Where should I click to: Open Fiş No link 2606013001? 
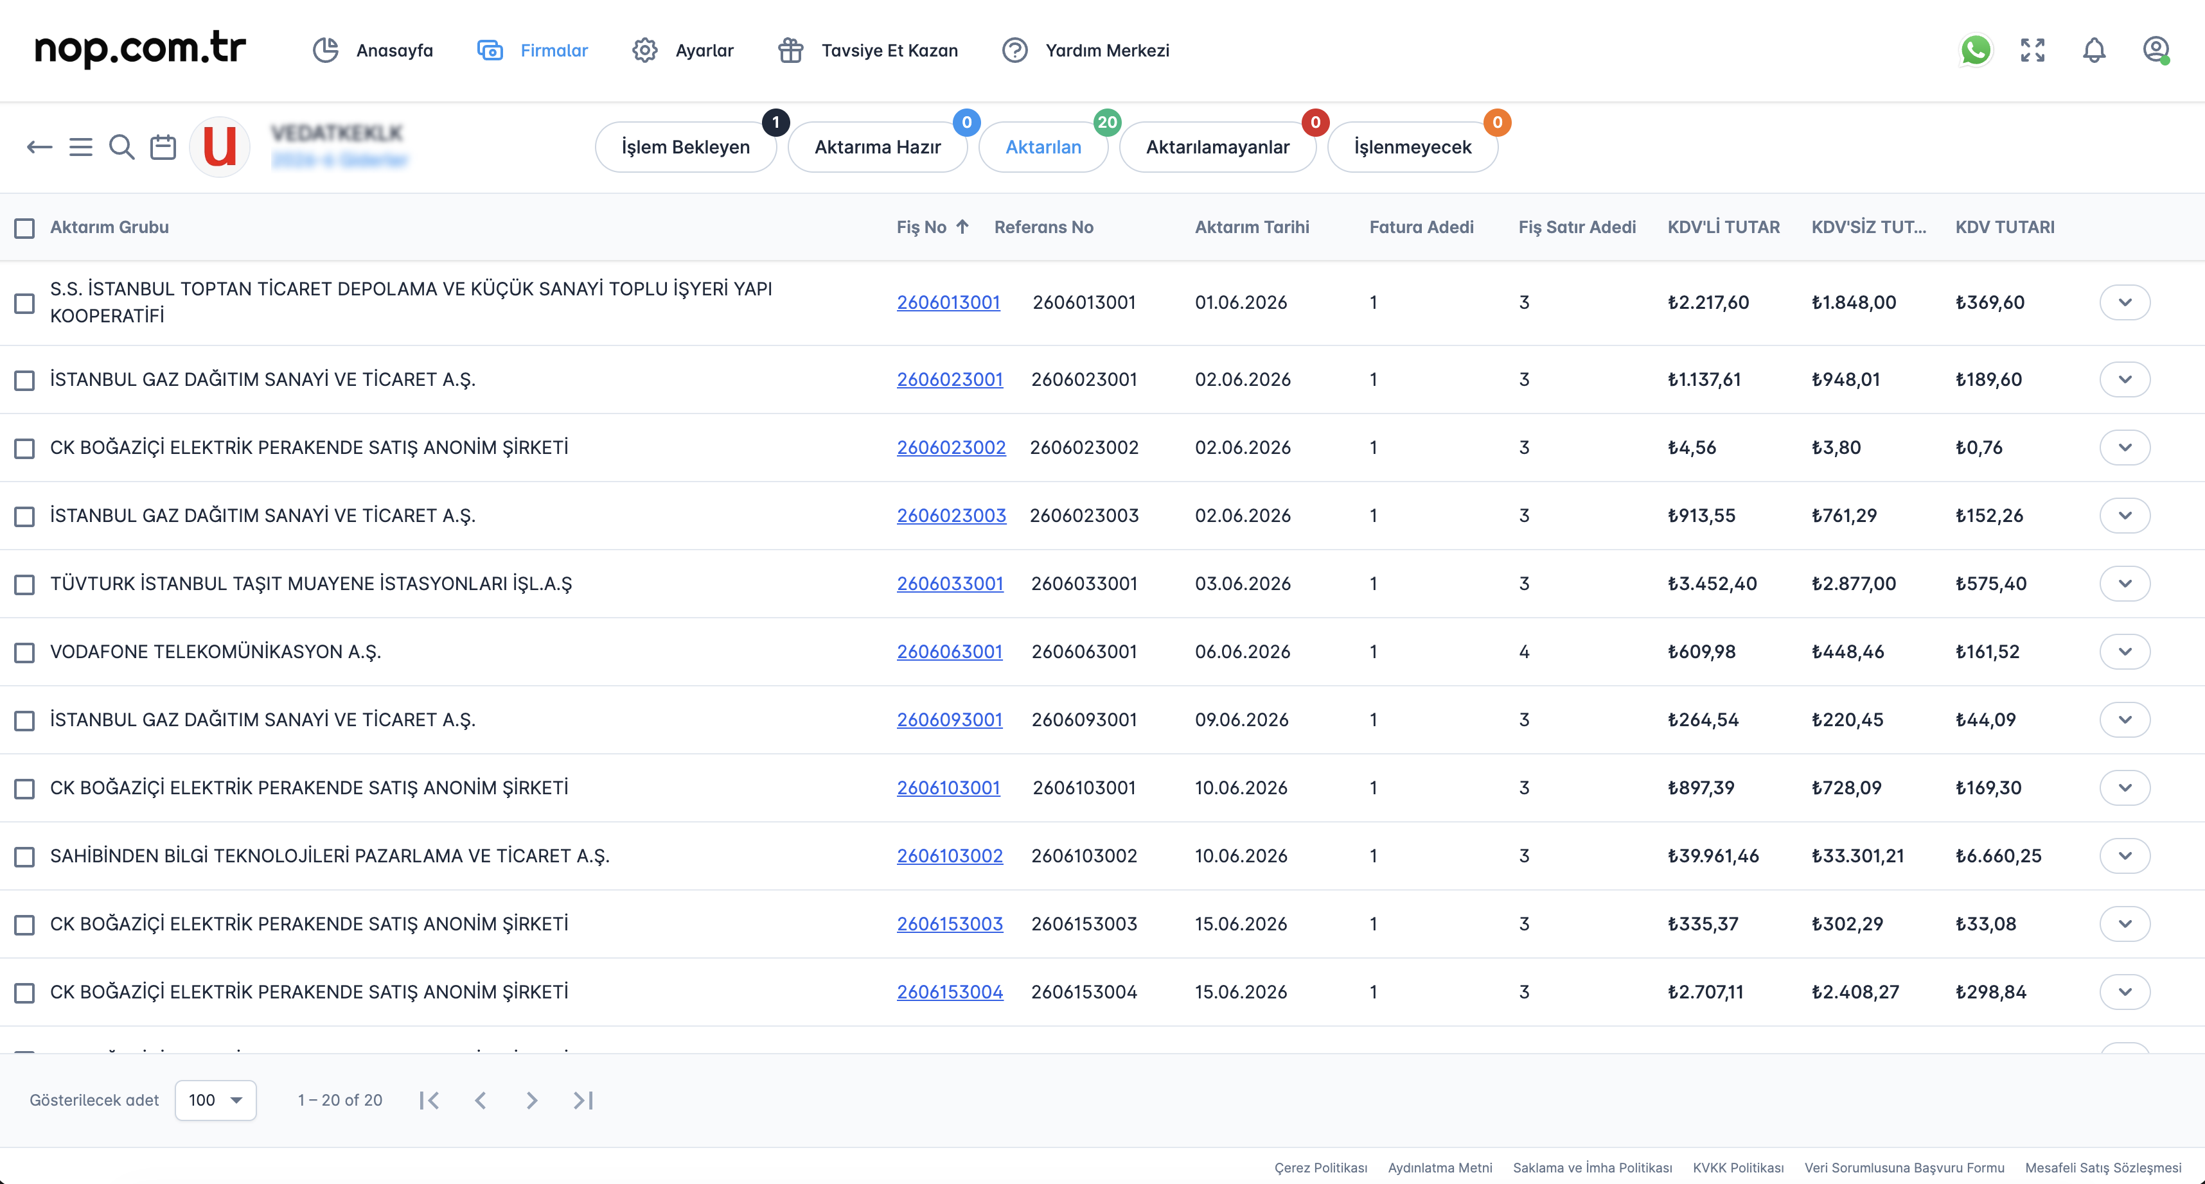948,302
